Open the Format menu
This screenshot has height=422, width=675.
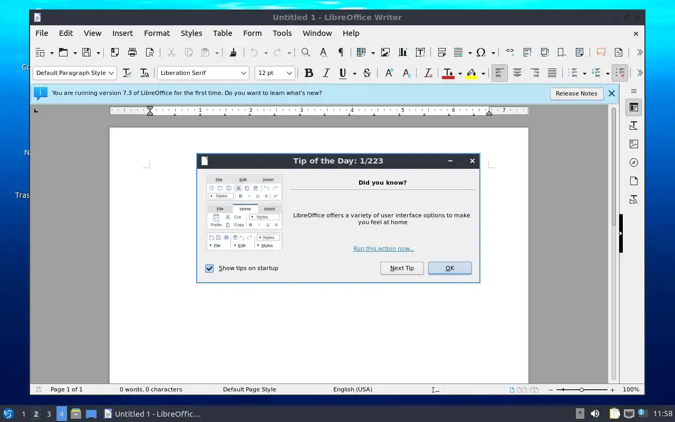(157, 33)
